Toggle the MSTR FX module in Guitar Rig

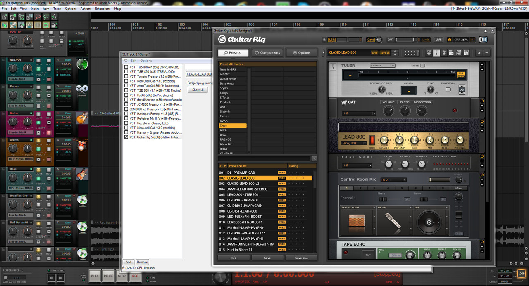pyautogui.click(x=466, y=53)
